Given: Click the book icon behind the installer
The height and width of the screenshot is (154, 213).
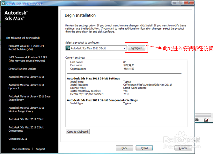Looking at the screenshot, I should (206, 120).
